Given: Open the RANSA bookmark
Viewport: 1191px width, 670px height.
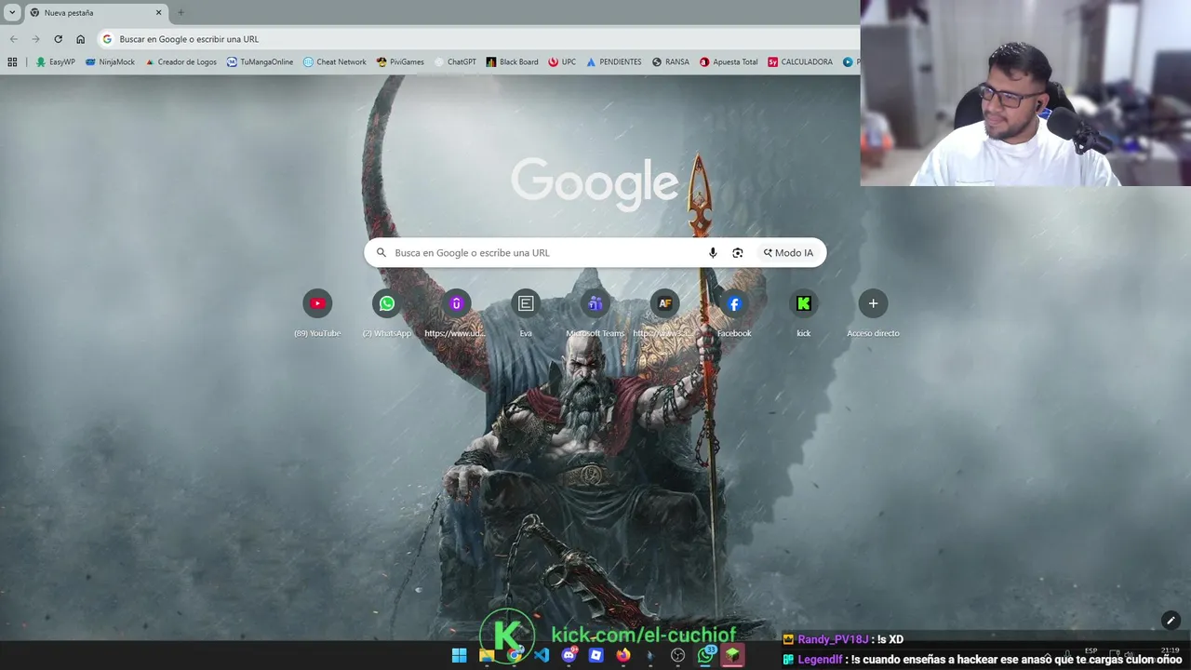Looking at the screenshot, I should tap(671, 61).
